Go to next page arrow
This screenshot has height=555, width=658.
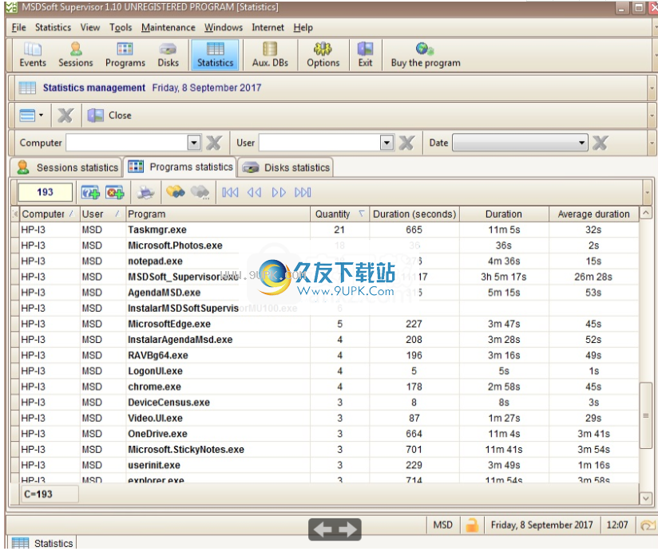pyautogui.click(x=279, y=192)
